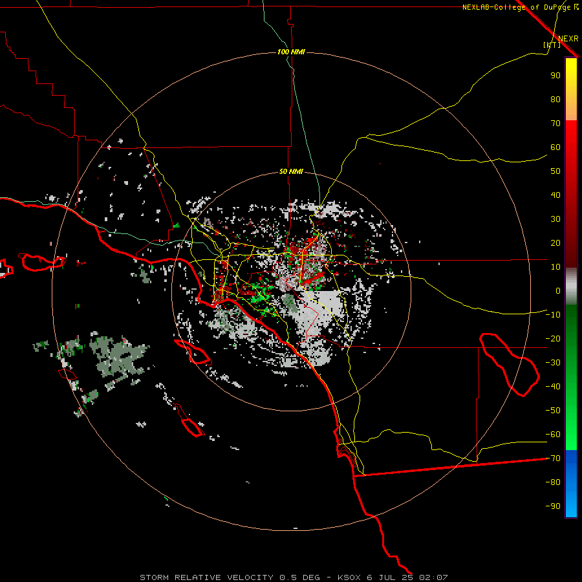582x582 pixels.
Task: Click the [KT] units label
Action: tap(552, 45)
